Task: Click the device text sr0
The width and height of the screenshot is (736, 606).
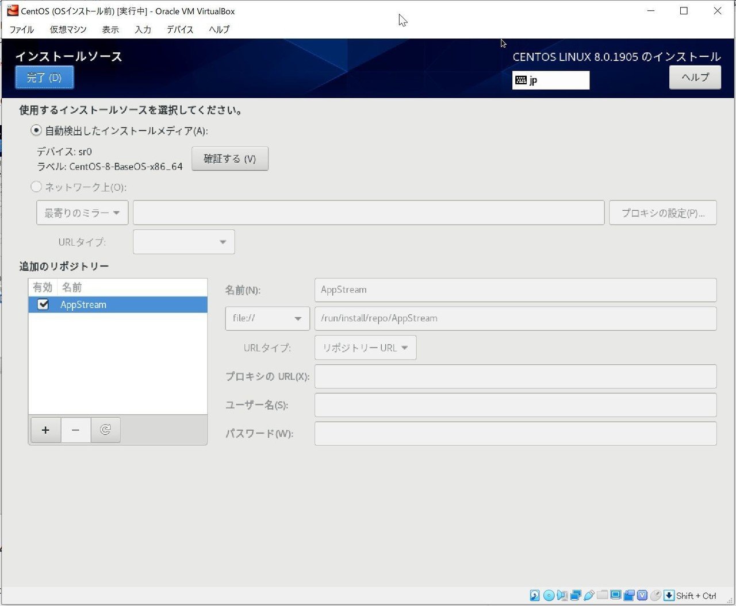Action: point(85,152)
